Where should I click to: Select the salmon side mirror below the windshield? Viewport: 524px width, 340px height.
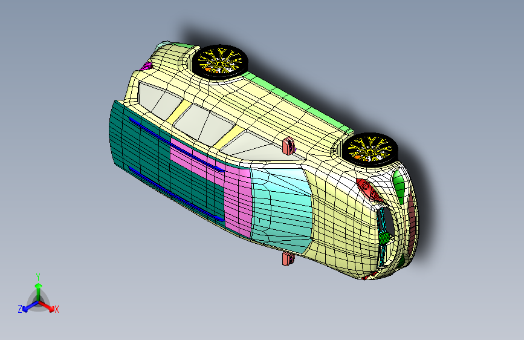(x=288, y=259)
